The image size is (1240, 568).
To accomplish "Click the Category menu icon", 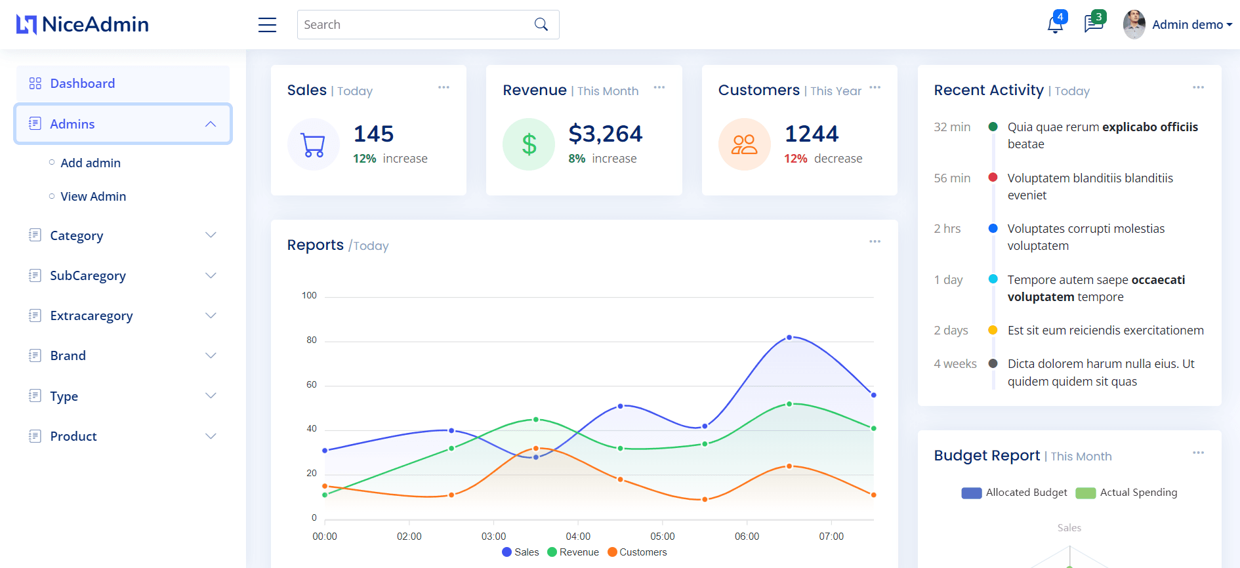I will [x=35, y=235].
